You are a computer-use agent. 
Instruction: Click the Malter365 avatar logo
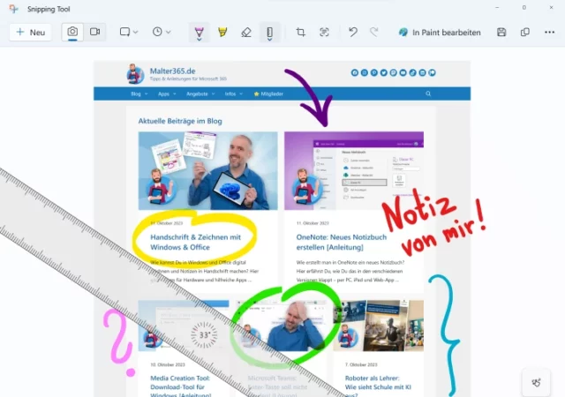[135, 74]
